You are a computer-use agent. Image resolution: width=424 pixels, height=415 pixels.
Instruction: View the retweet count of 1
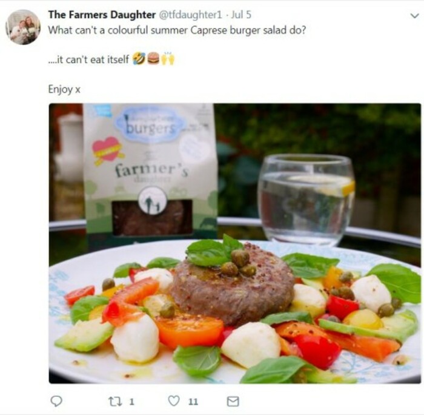pos(132,401)
